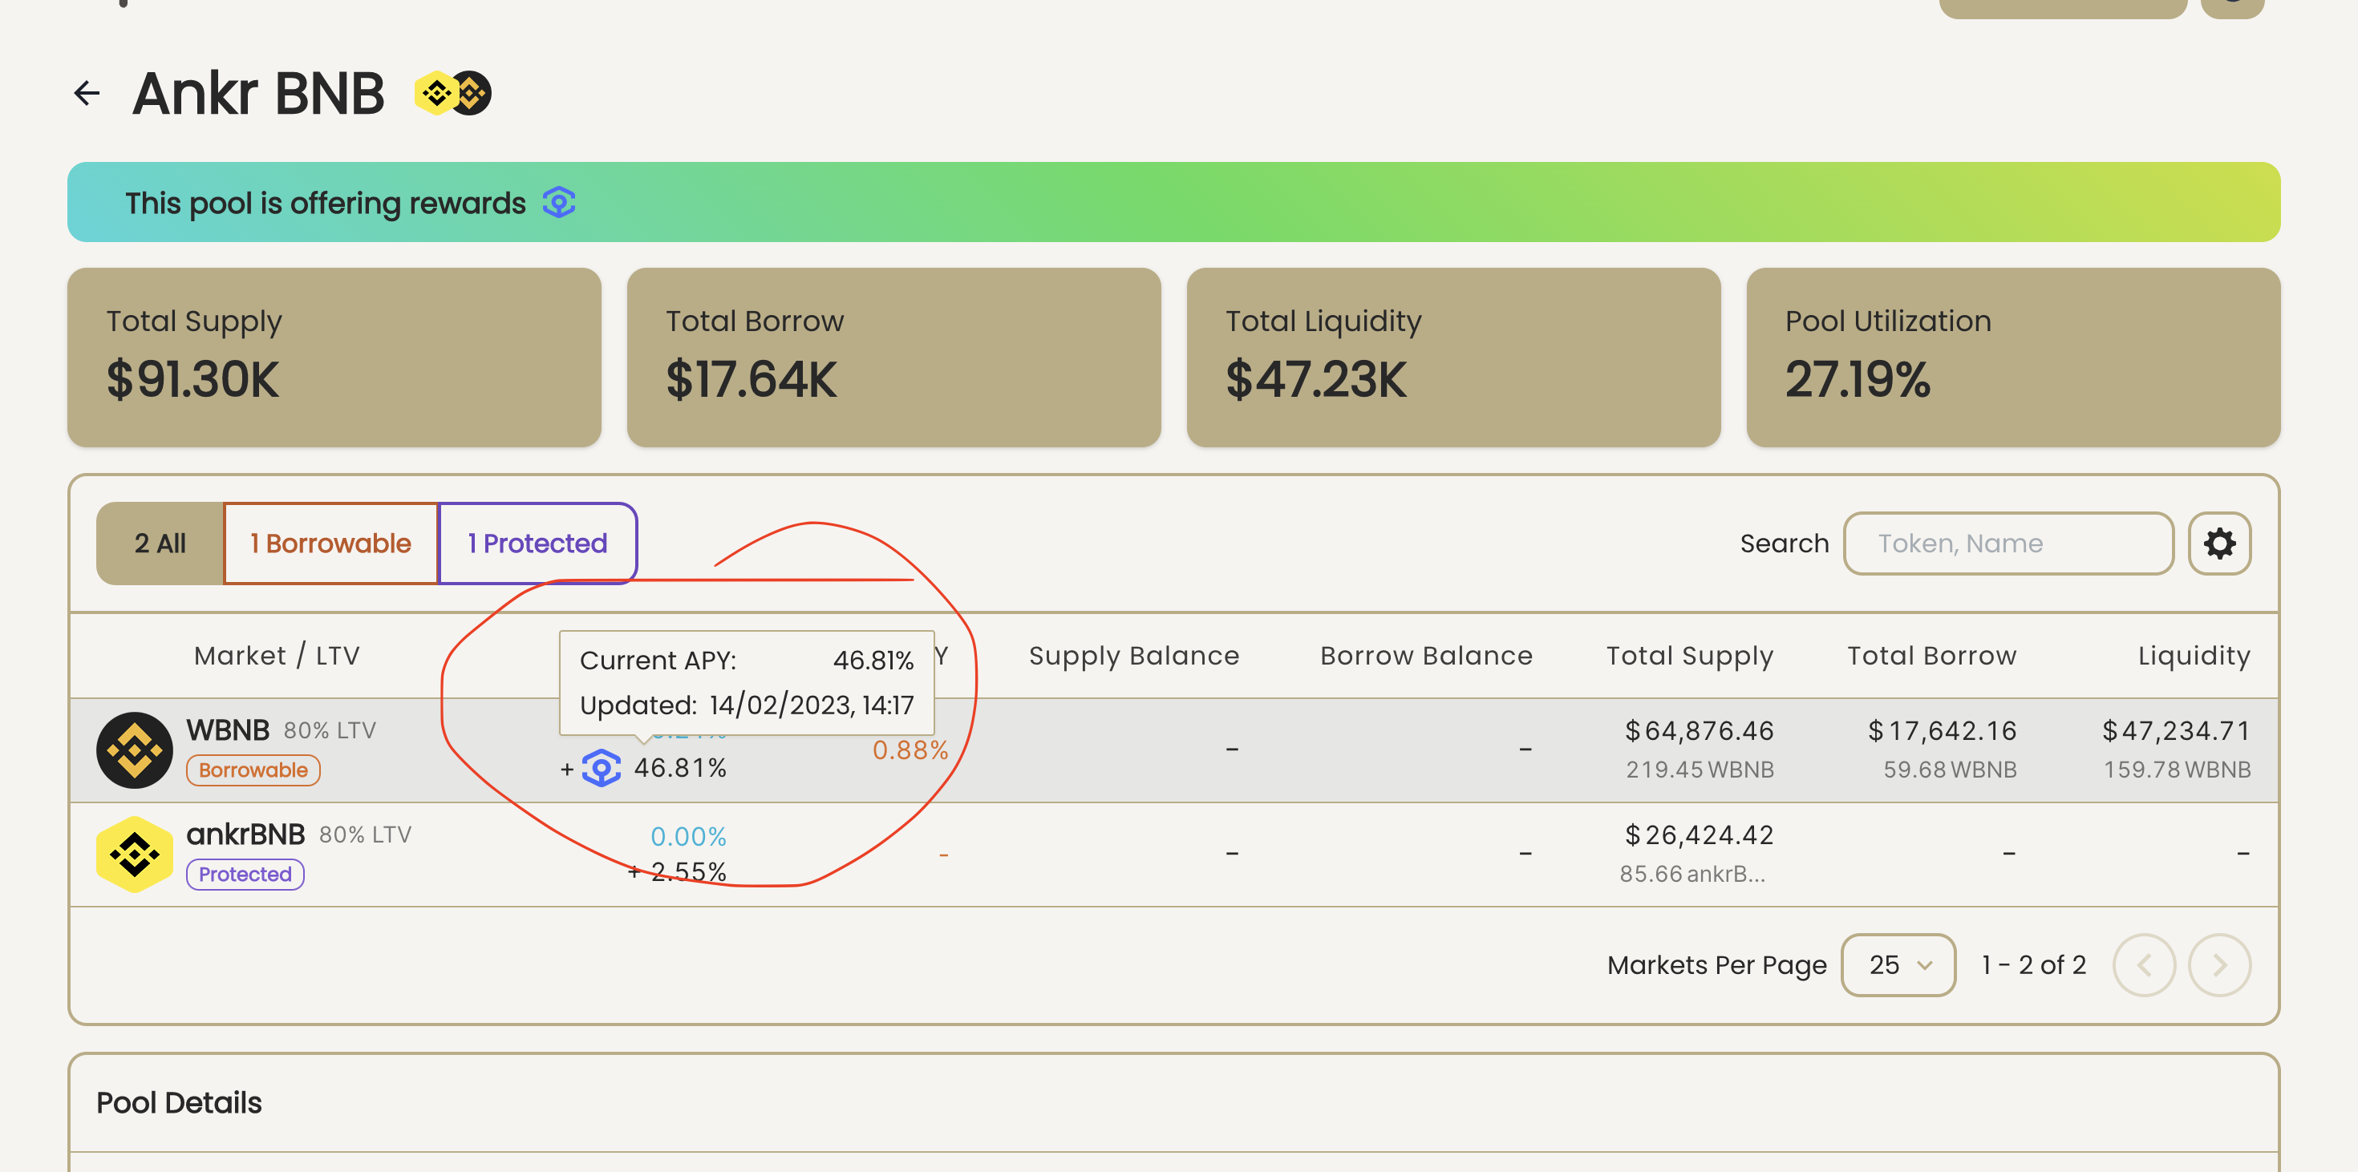Click the back arrow beside Ankr BNB
The height and width of the screenshot is (1172, 2358).
(x=86, y=91)
